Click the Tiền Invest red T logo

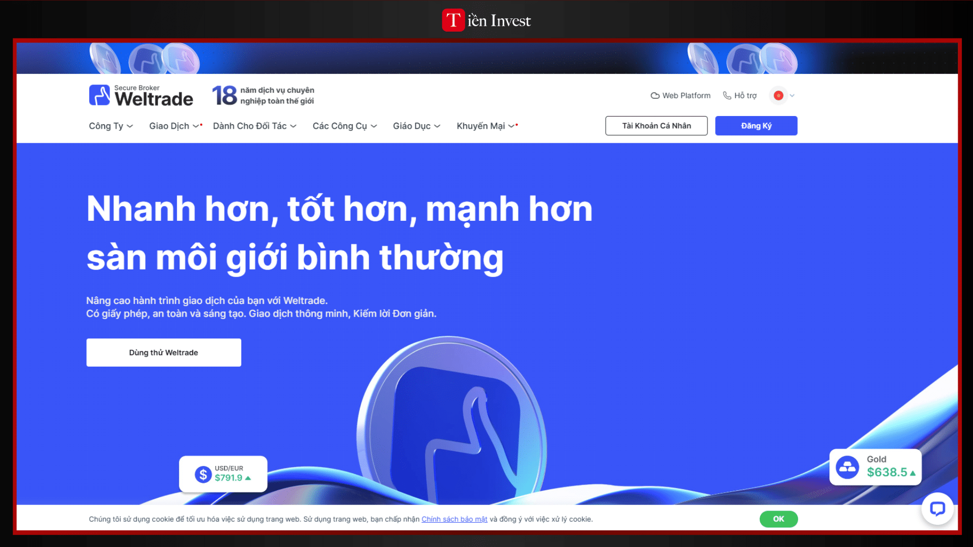pyautogui.click(x=453, y=20)
